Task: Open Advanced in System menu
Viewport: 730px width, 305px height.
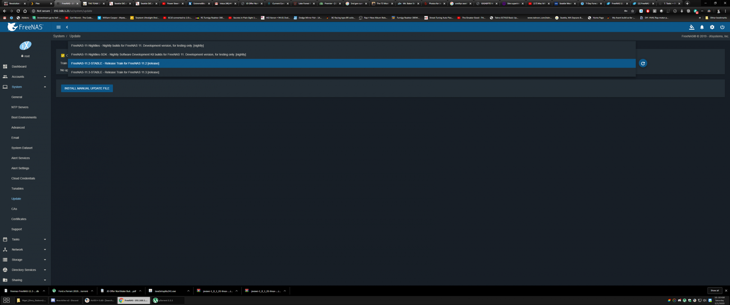Action: point(18,127)
